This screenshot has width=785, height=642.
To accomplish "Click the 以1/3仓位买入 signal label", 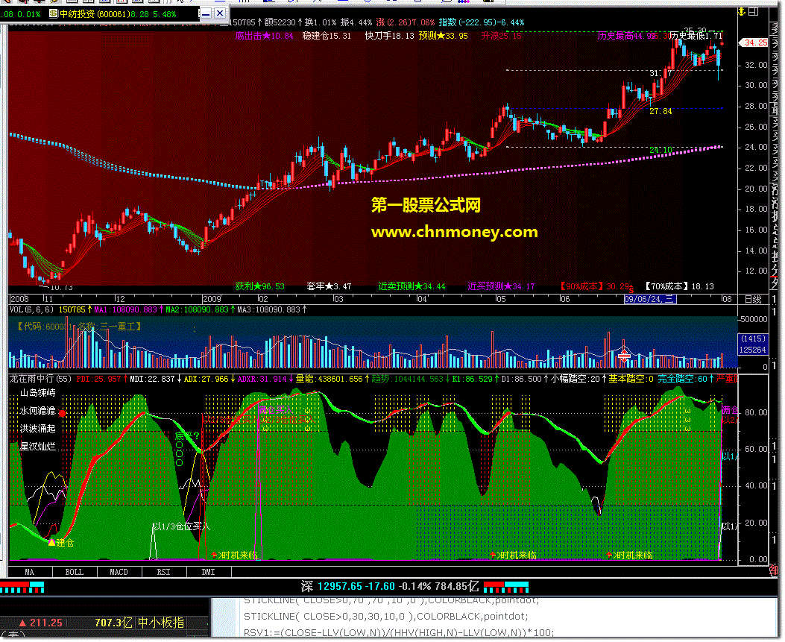I will (x=181, y=526).
